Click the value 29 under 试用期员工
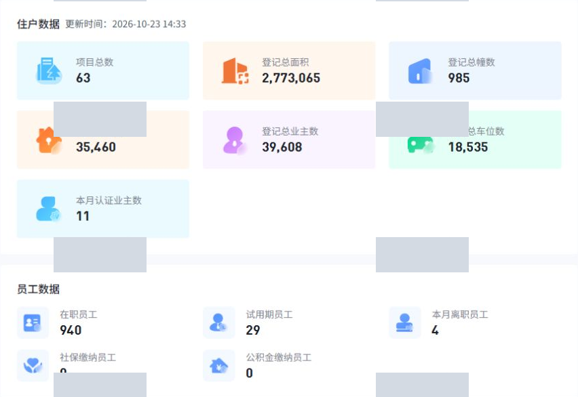Screen dimensions: 578x397 click(x=253, y=331)
